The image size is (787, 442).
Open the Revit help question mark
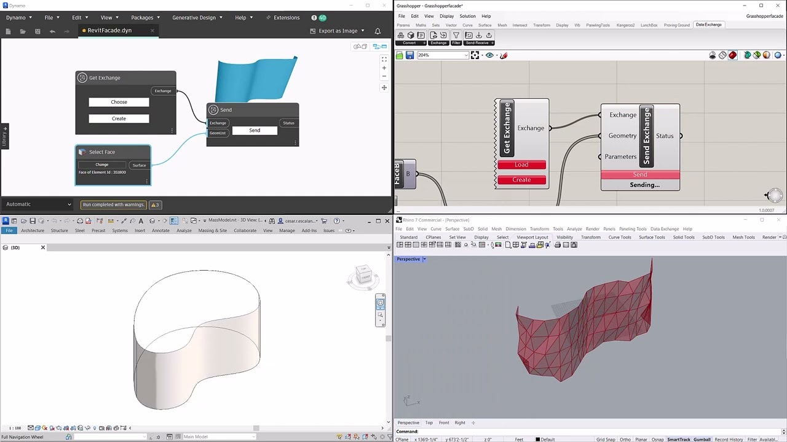(336, 220)
